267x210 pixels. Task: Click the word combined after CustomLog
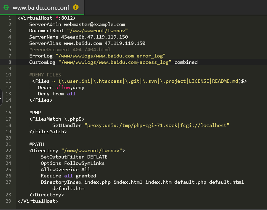[186, 62]
